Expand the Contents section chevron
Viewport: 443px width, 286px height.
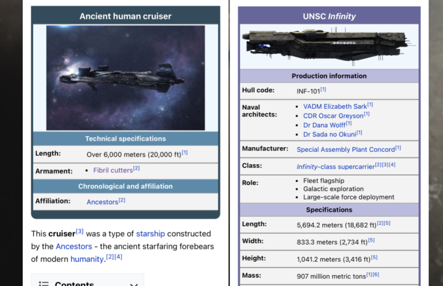click(x=134, y=284)
